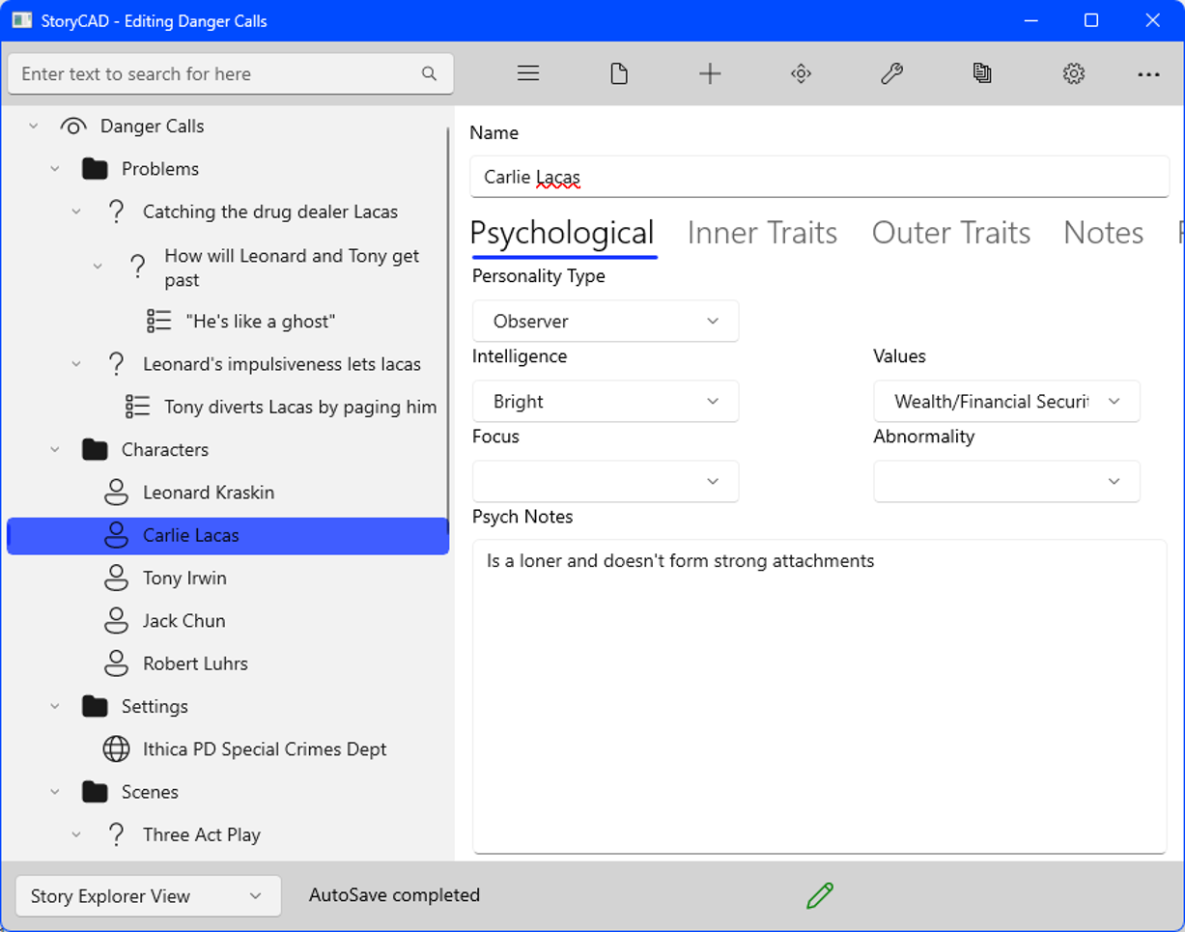
Task: Click the search magnifier icon
Action: pyautogui.click(x=430, y=74)
